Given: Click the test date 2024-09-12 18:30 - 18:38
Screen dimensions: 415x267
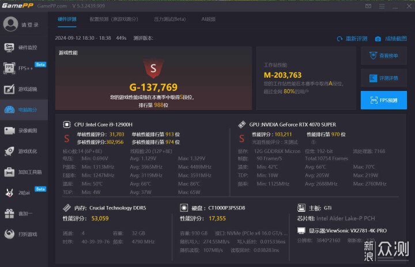Looking at the screenshot, I should [83, 38].
